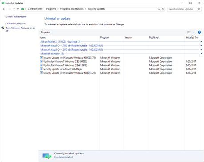Open the help question mark button
The image size is (204, 162).
coord(199,32)
